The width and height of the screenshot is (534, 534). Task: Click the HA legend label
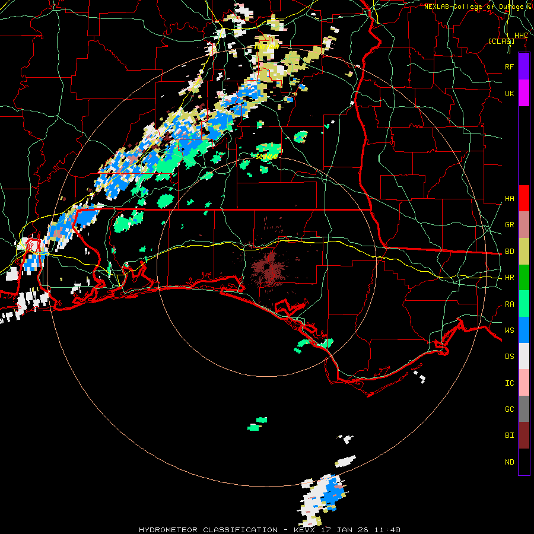pyautogui.click(x=509, y=198)
